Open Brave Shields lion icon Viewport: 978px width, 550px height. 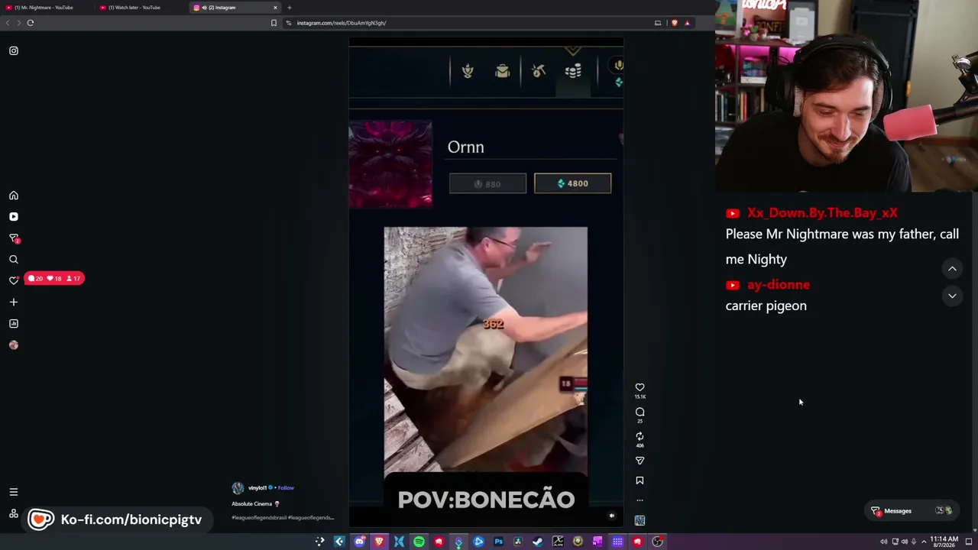(x=674, y=23)
